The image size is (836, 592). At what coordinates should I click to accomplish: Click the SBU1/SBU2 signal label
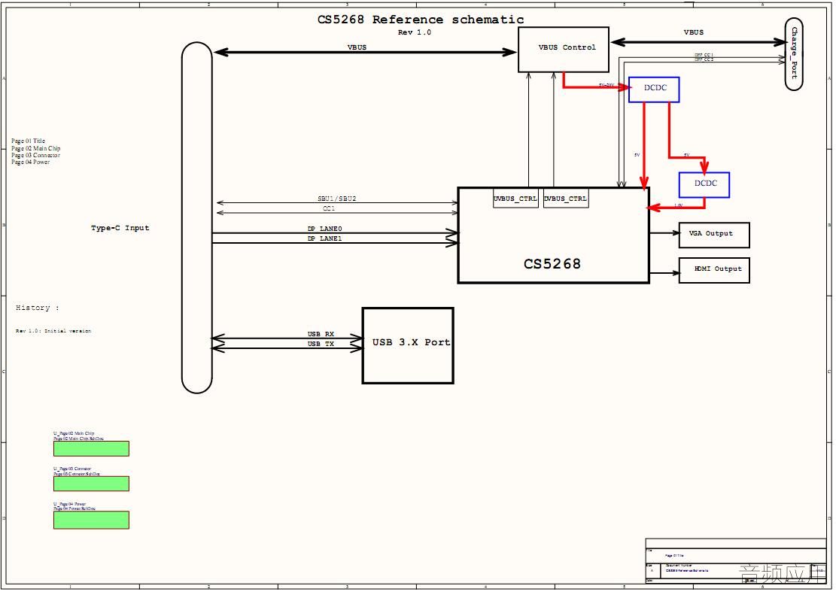click(336, 199)
